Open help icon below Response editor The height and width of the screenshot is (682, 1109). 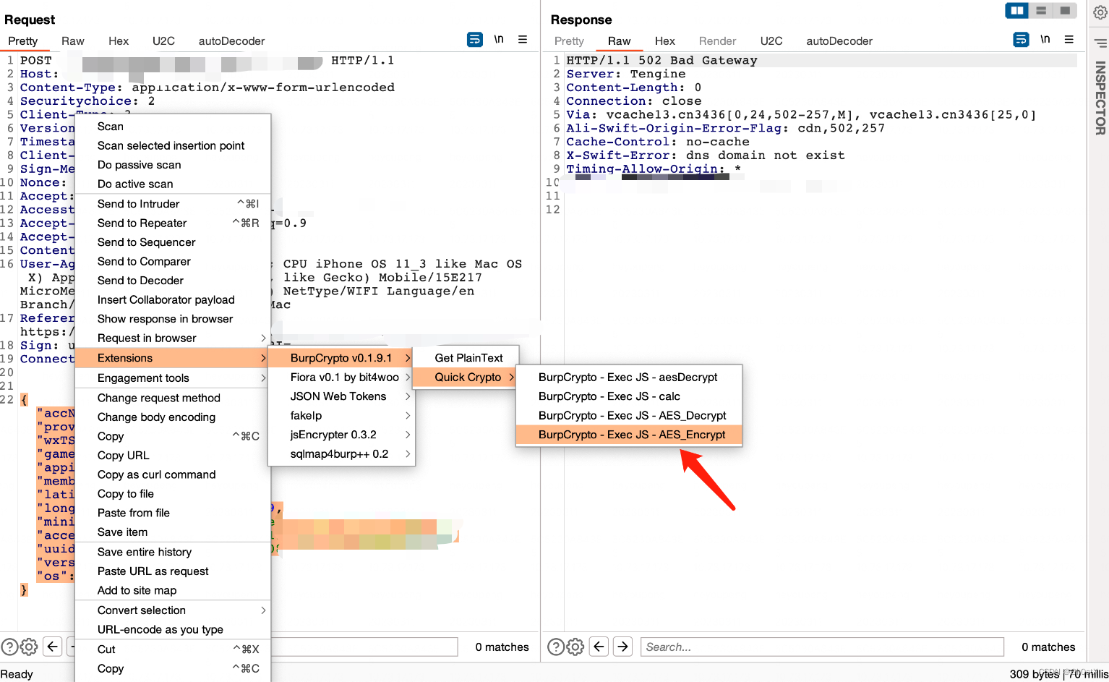[556, 647]
